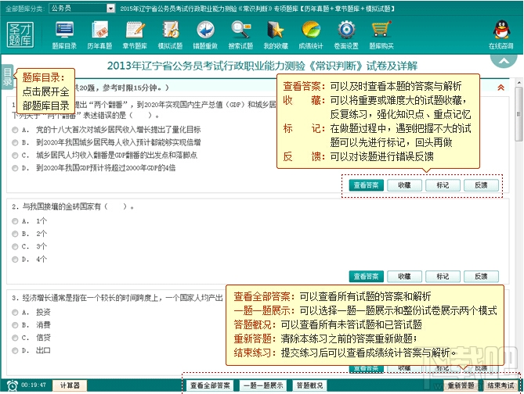The height and width of the screenshot is (394, 524).
Task: Open 章节题库 chapter question bank icon
Action: [135, 34]
